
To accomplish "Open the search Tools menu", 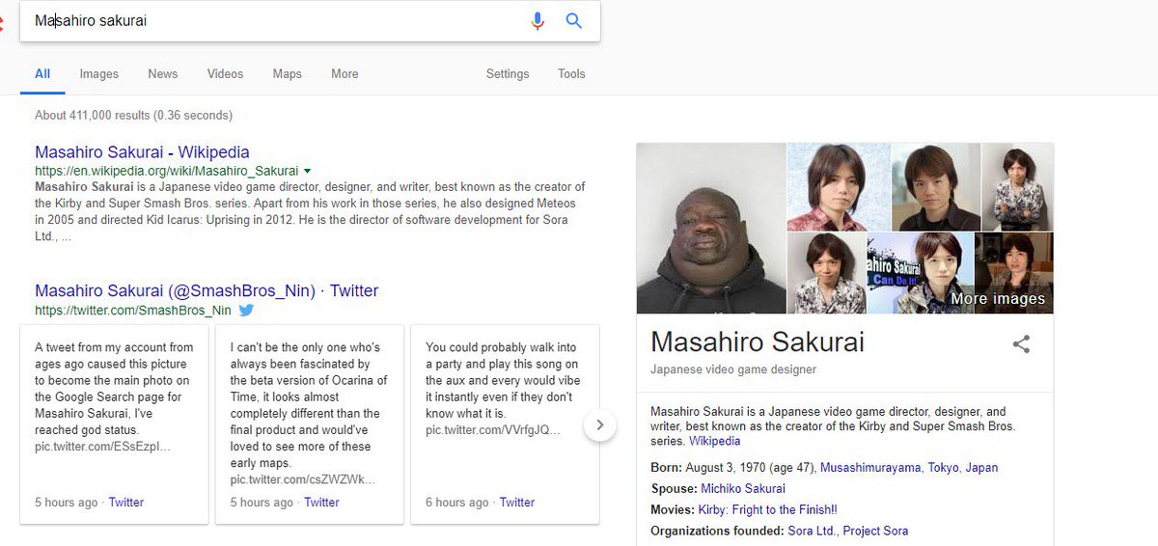I will (571, 73).
